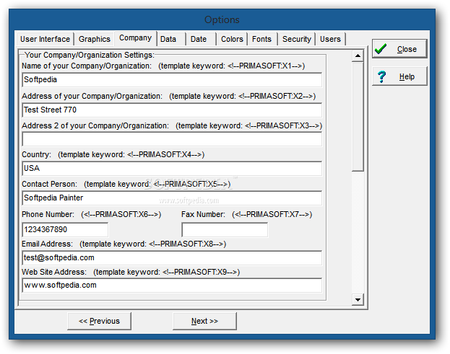Click the Close button label

coord(407,49)
